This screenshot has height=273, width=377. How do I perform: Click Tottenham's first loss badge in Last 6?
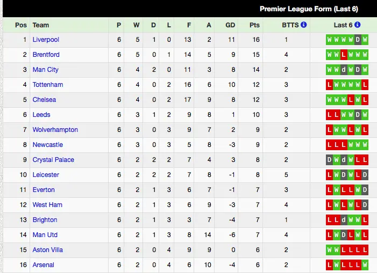tap(330, 85)
